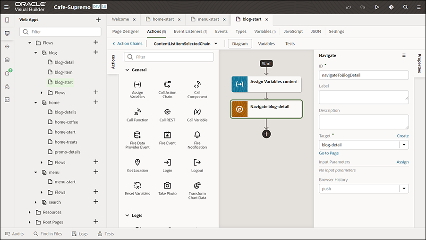
Task: Expand the Root Pages folder
Action: (x=30, y=222)
